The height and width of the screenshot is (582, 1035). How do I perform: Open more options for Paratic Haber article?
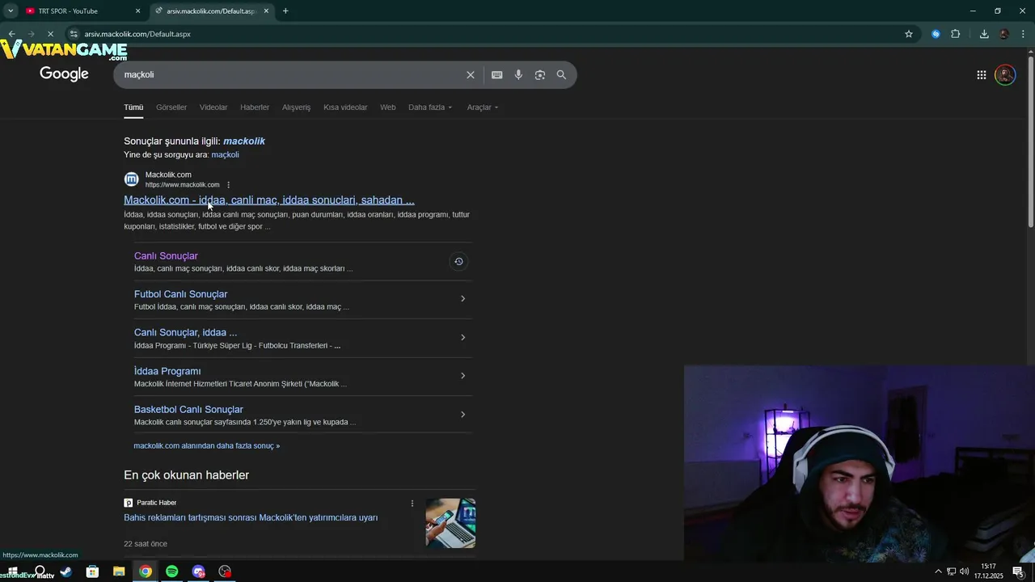tap(412, 503)
